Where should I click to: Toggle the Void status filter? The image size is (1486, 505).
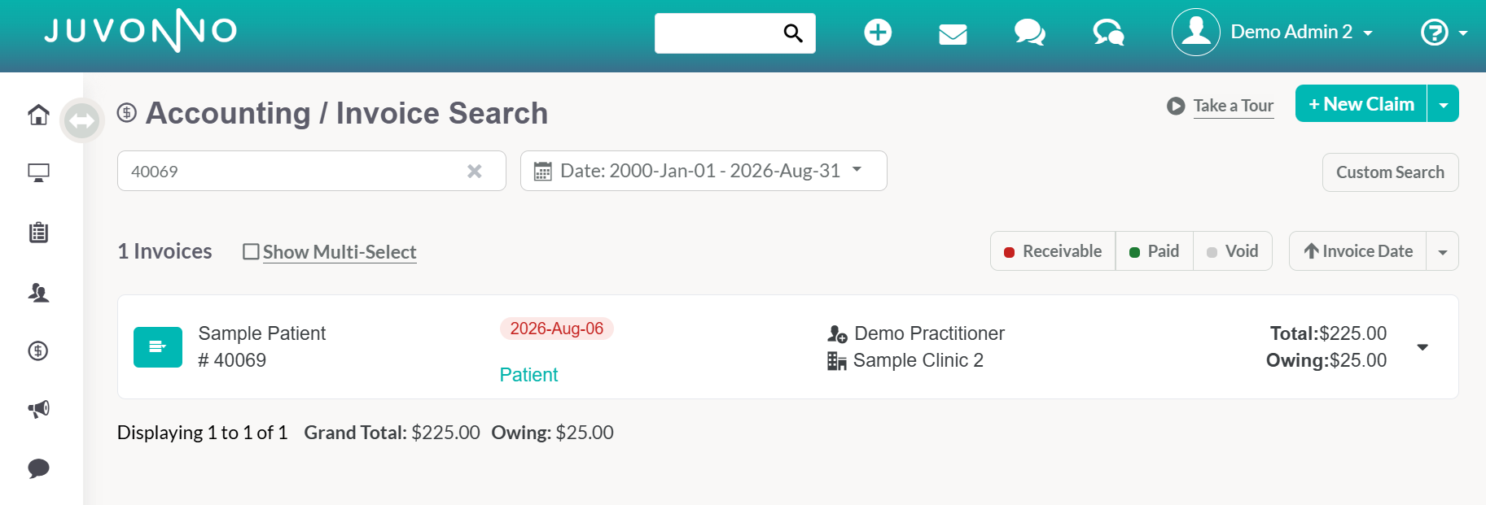[x=1233, y=251]
